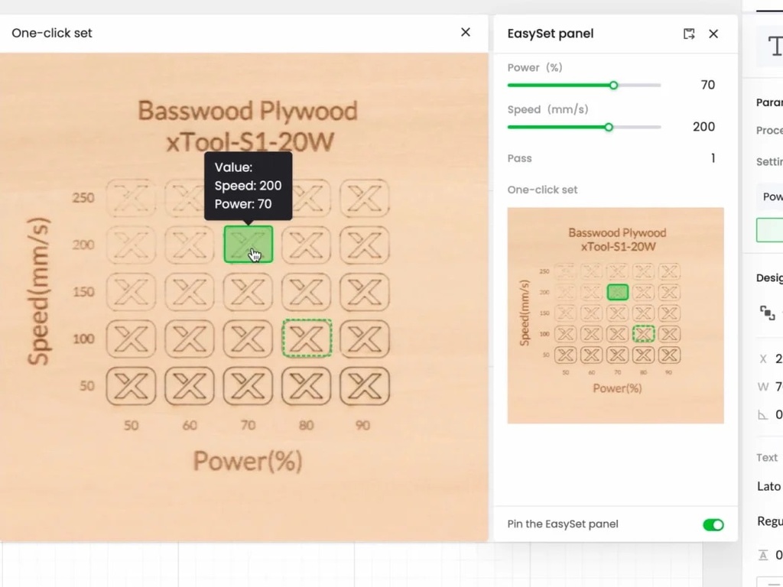Toggle Pin the EasySet panel switch
783x587 pixels.
(713, 524)
